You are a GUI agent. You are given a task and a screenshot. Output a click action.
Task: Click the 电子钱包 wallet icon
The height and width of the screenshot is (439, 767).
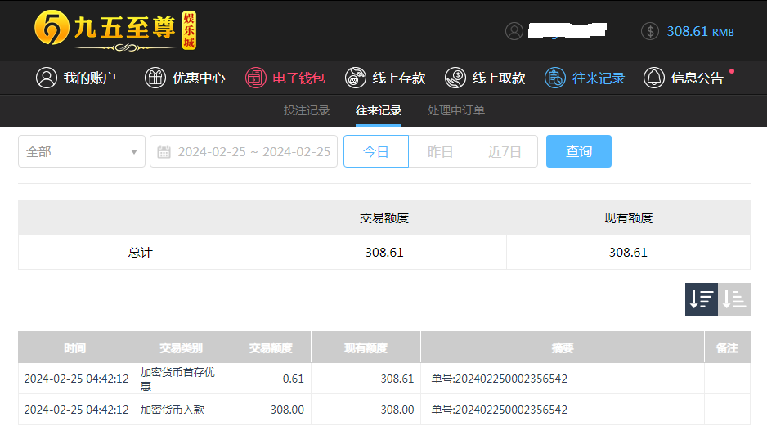(x=255, y=78)
